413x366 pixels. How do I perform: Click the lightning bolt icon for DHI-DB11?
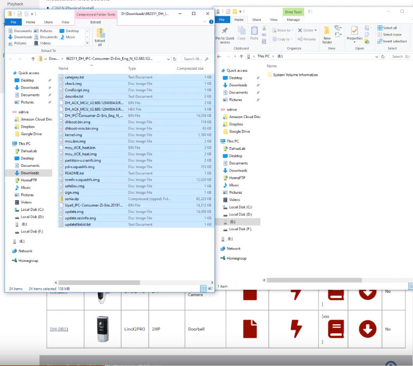[296, 328]
